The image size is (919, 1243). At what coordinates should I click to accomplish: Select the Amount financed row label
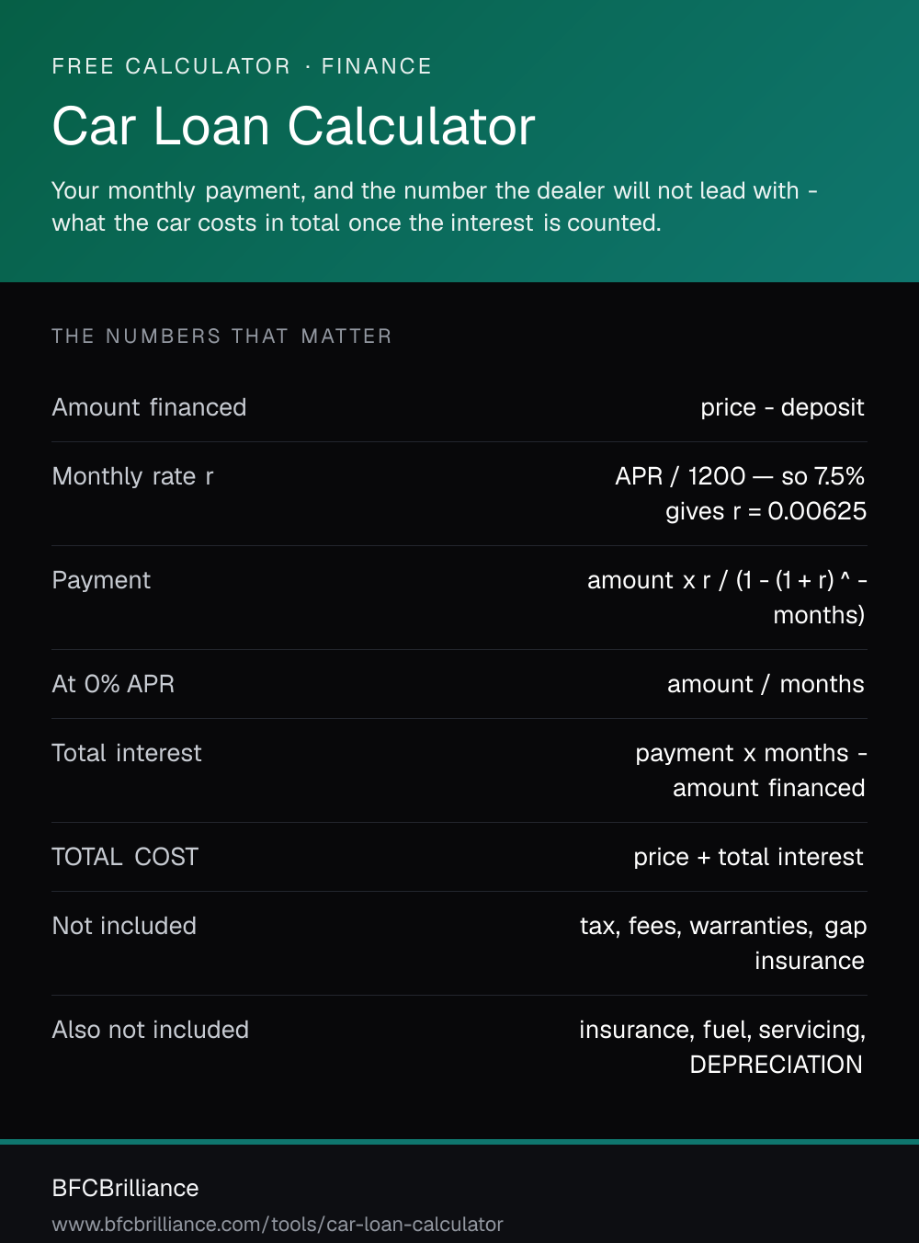coord(149,407)
